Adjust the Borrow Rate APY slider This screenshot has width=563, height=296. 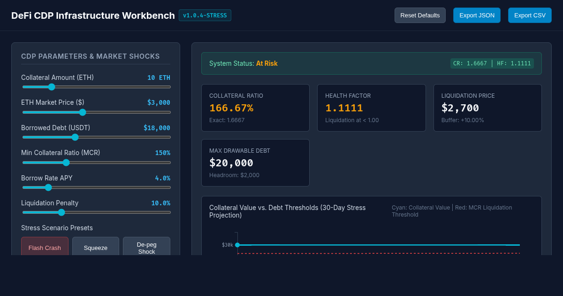tap(96, 187)
